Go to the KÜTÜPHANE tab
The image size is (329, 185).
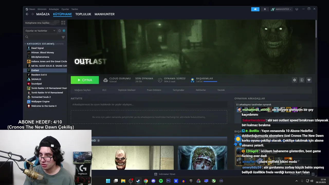point(62,14)
